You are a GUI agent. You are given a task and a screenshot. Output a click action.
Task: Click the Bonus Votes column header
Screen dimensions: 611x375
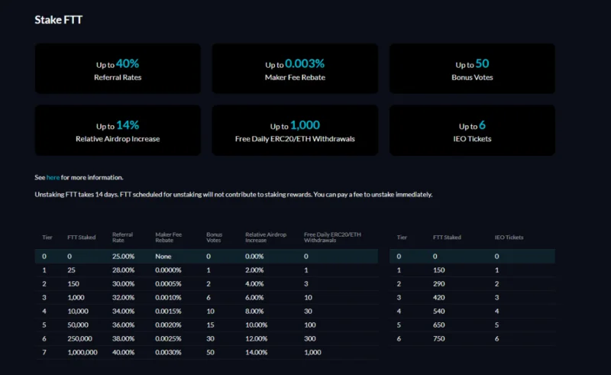tap(214, 238)
